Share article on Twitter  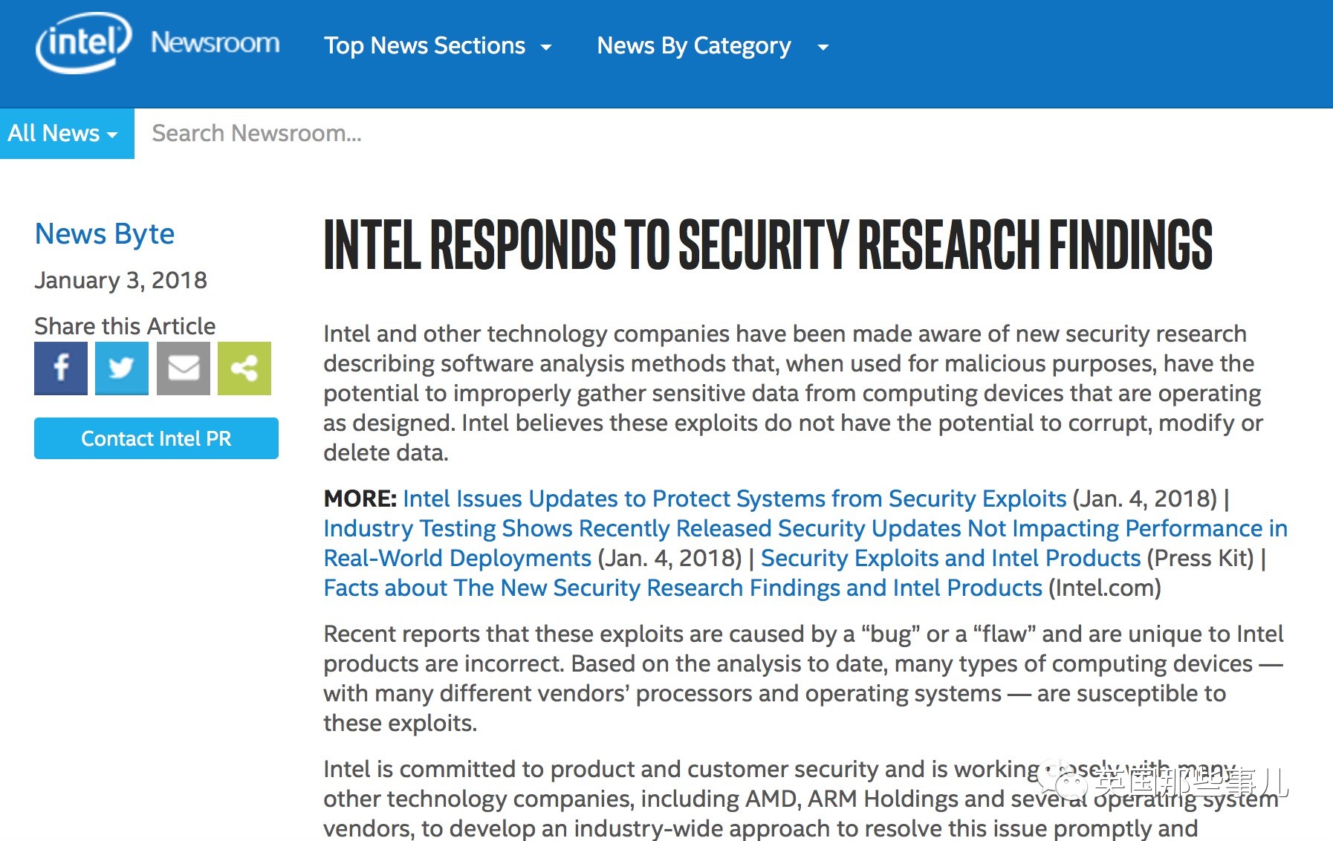point(122,368)
